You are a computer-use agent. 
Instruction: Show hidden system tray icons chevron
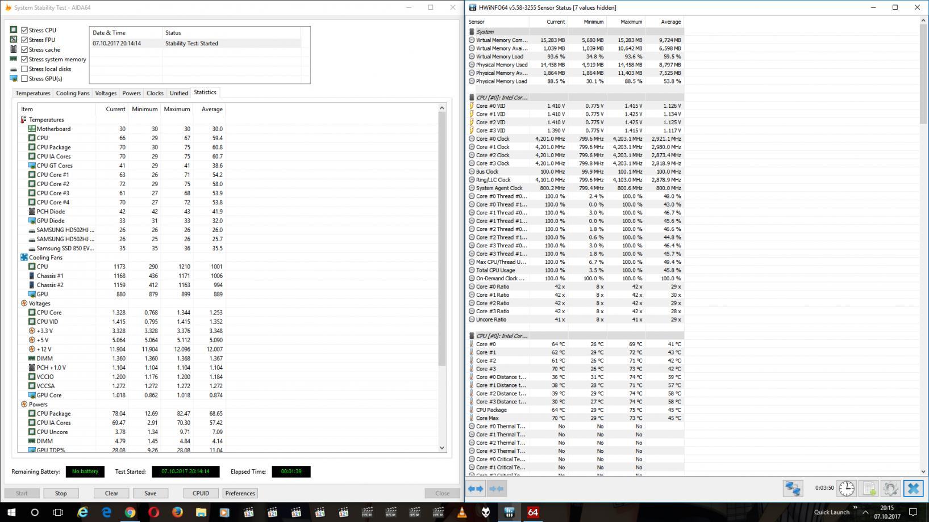(x=866, y=512)
